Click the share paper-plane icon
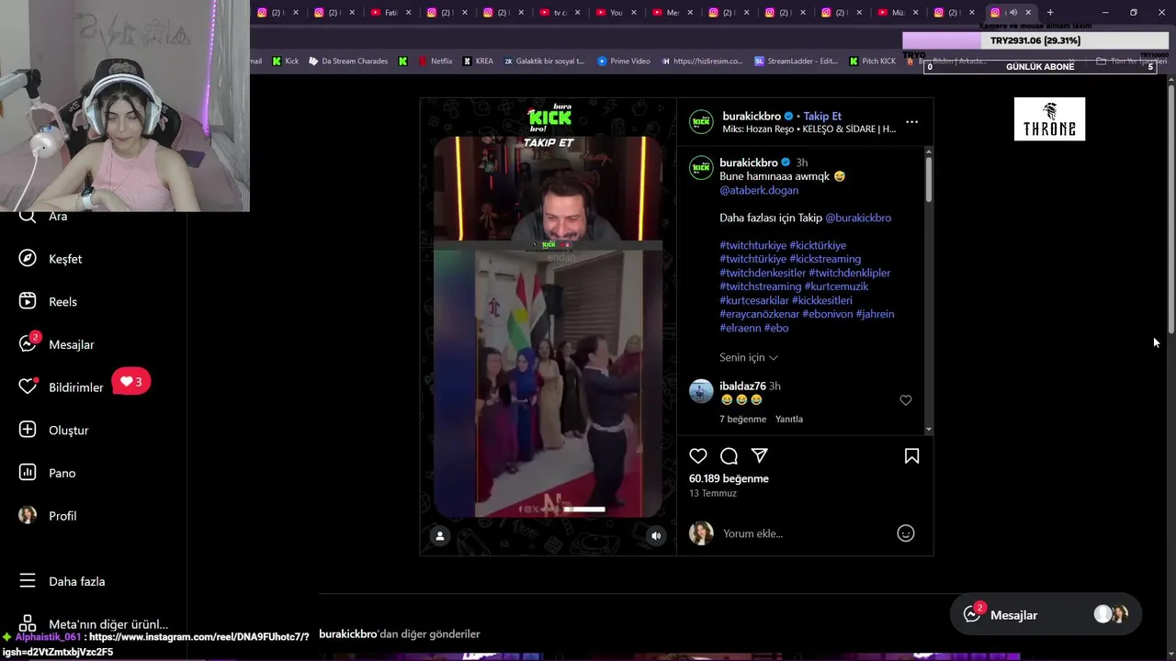 [760, 456]
